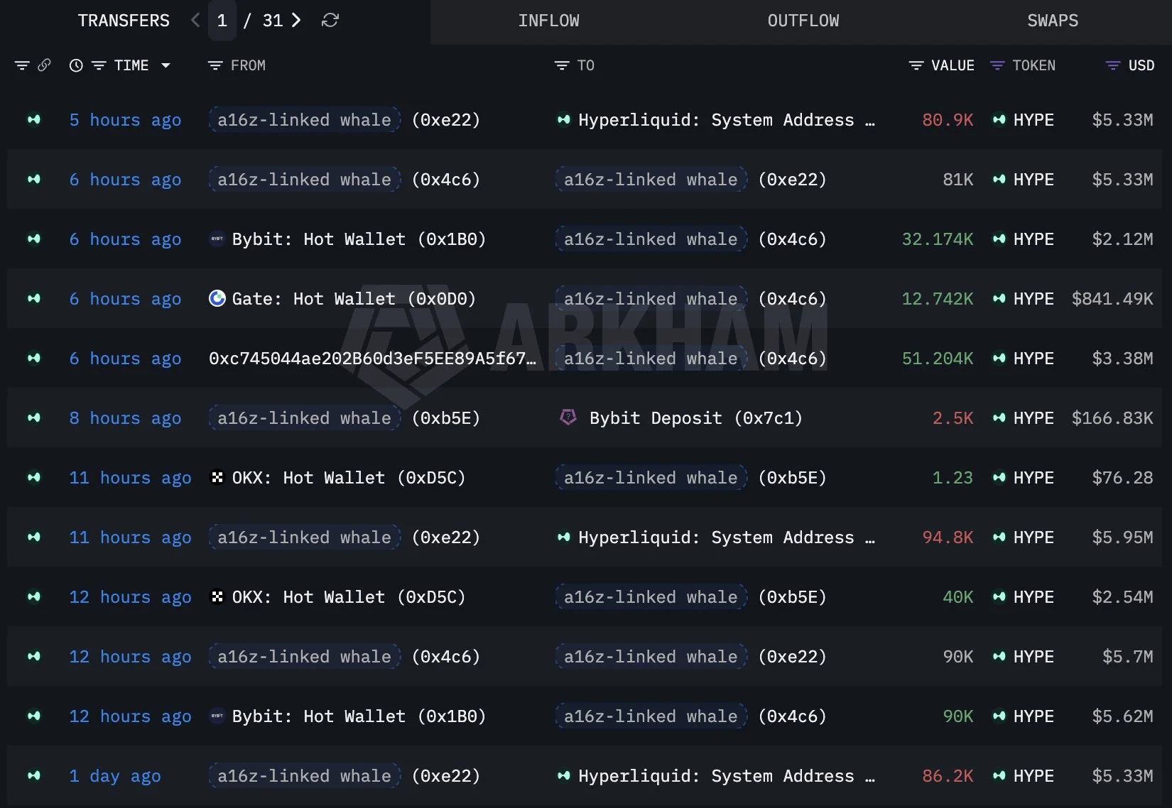This screenshot has width=1172, height=808.
Task: Click the value 86.2K
Action: (x=948, y=776)
